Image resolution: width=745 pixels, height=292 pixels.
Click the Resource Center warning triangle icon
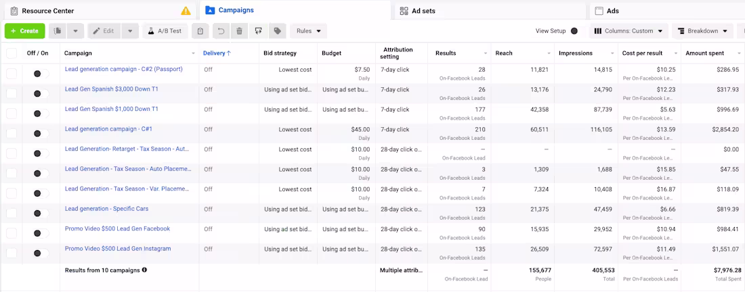[186, 11]
